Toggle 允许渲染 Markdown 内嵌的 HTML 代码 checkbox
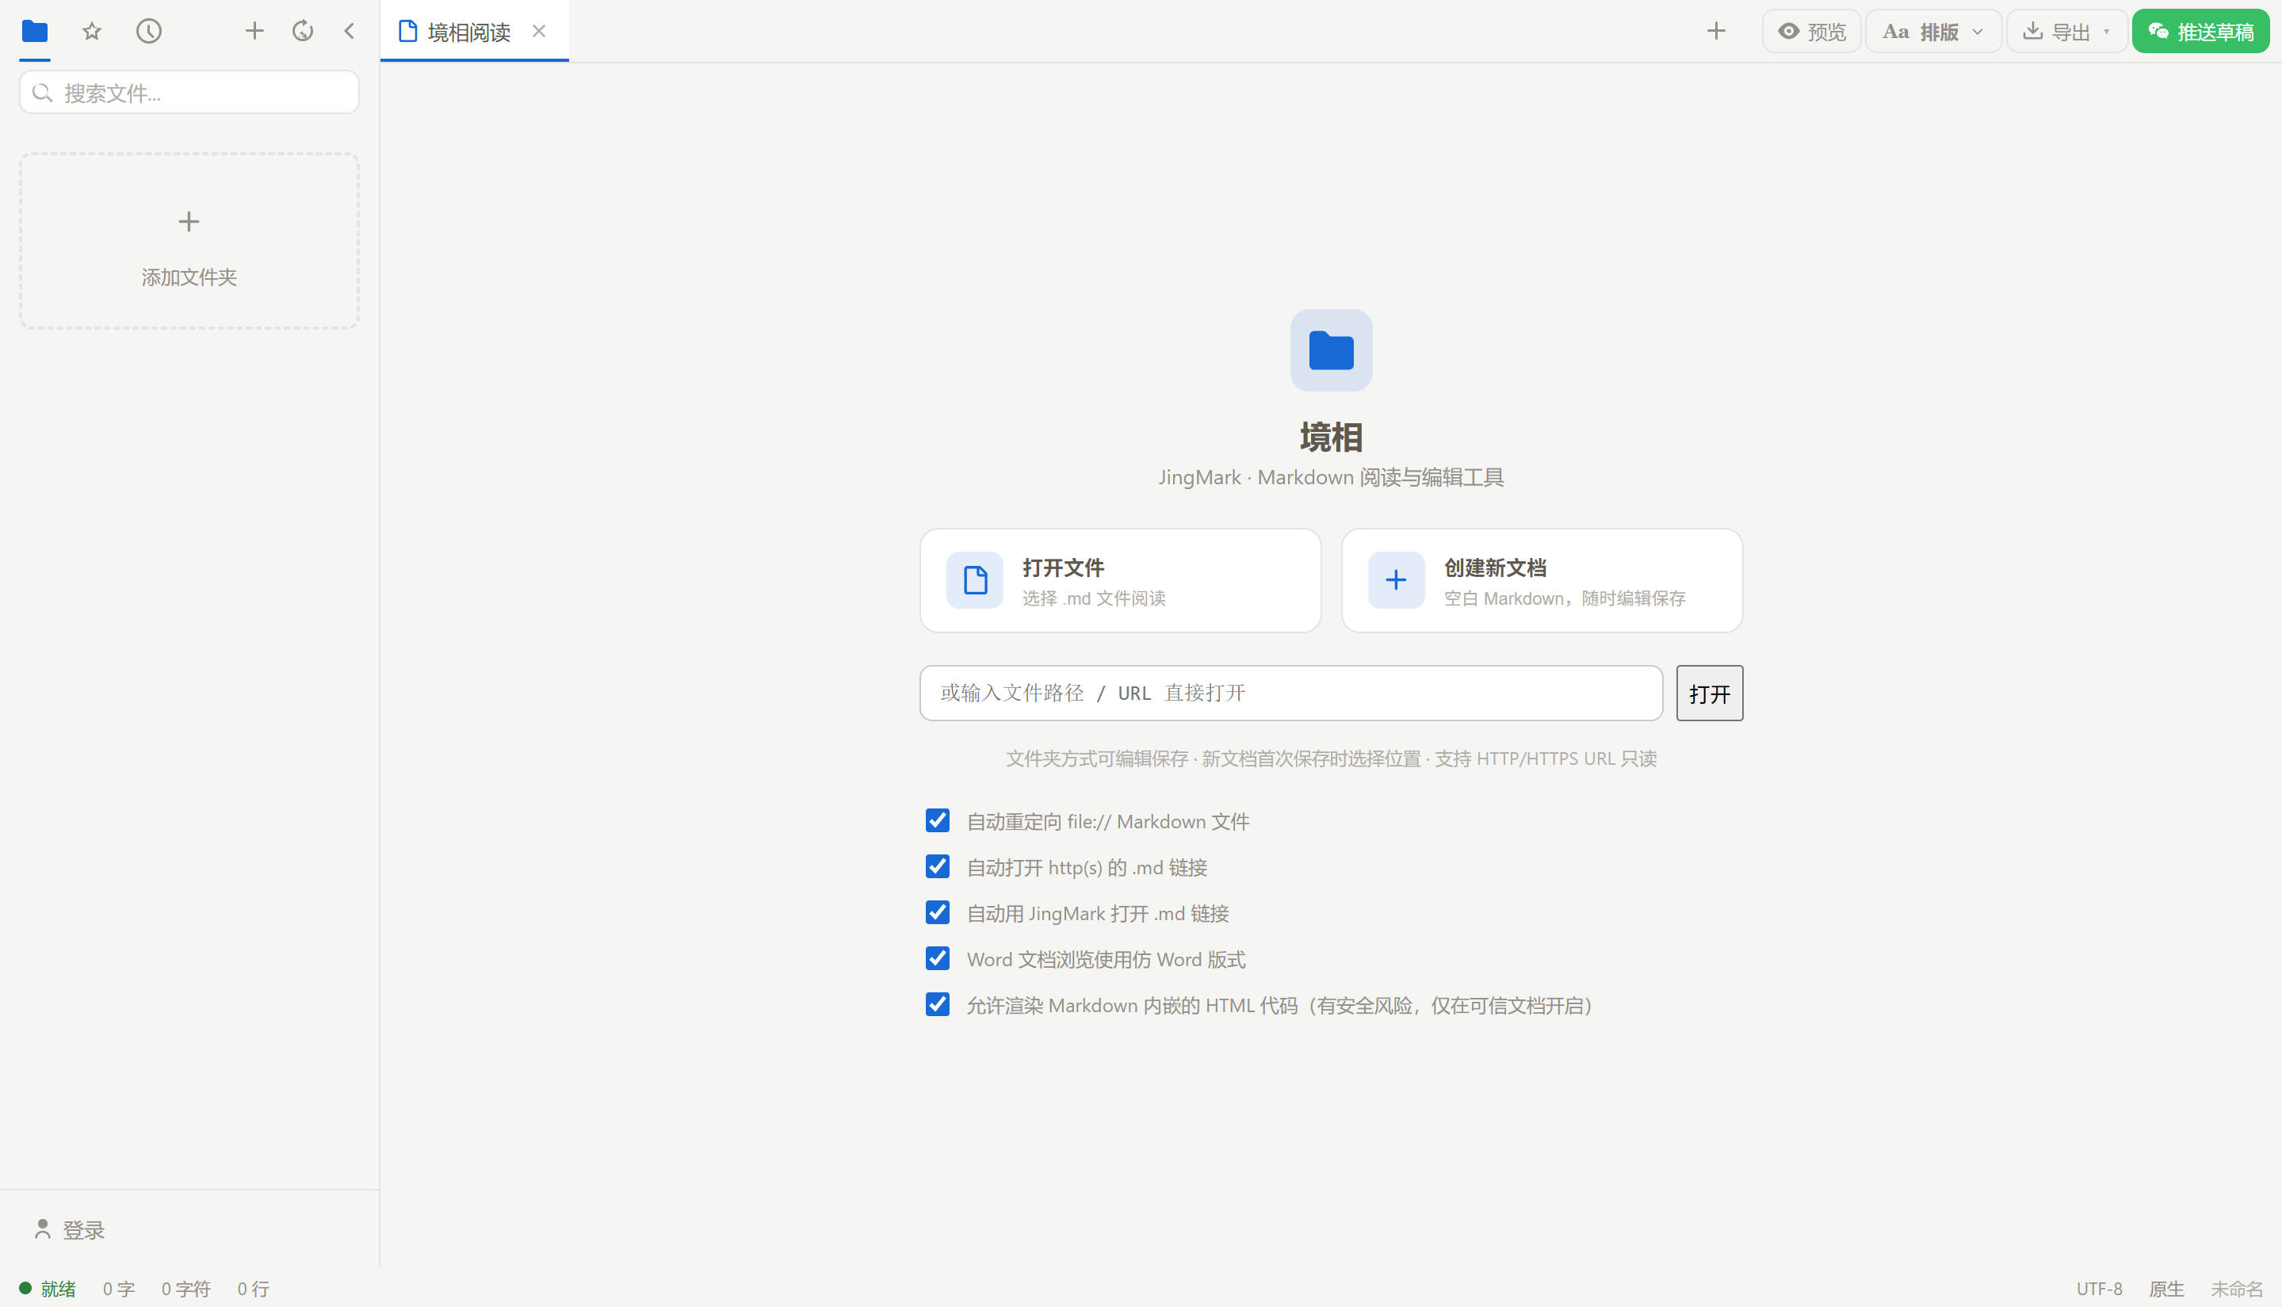This screenshot has height=1307, width=2282. click(x=937, y=1004)
